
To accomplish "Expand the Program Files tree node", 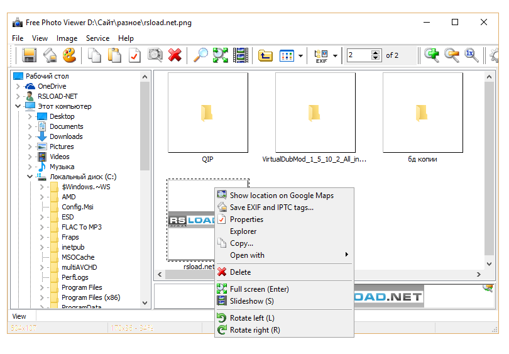I will pos(42,288).
